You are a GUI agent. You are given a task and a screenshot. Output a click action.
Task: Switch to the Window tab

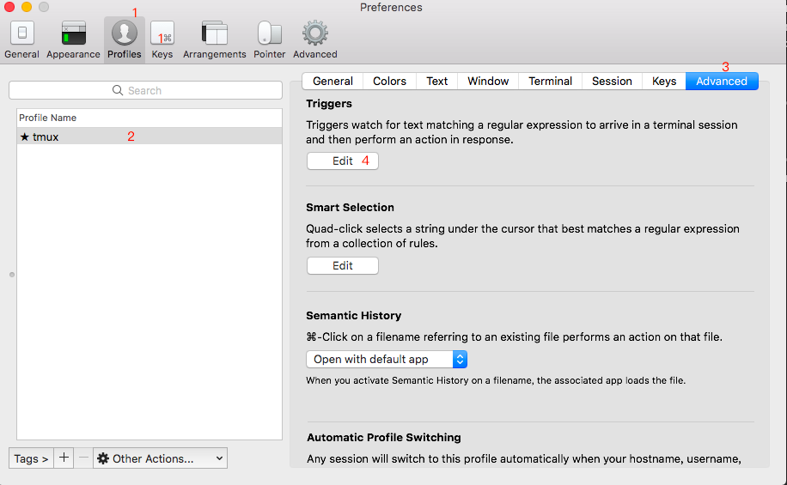coord(488,82)
